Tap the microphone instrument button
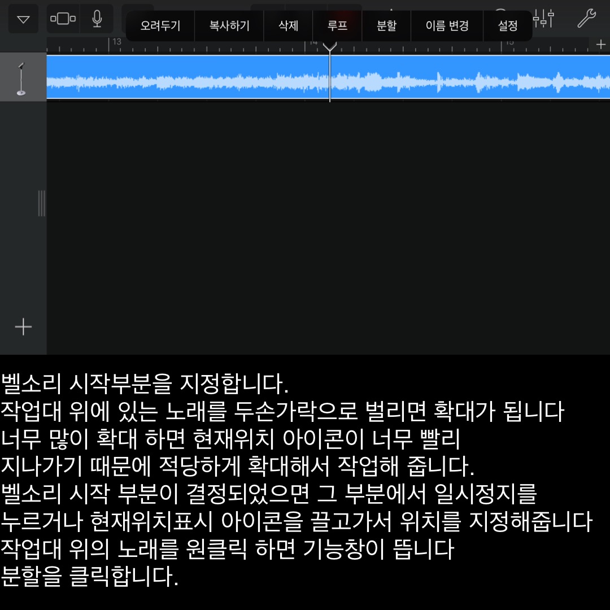The width and height of the screenshot is (610, 610). [97, 19]
